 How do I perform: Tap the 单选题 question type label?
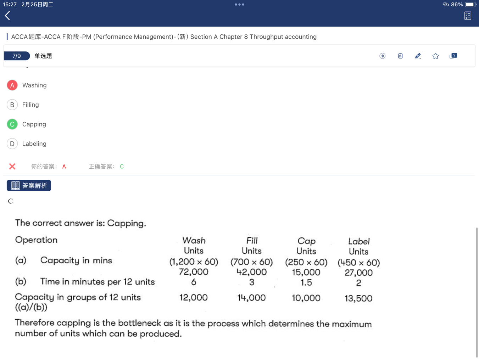(43, 56)
